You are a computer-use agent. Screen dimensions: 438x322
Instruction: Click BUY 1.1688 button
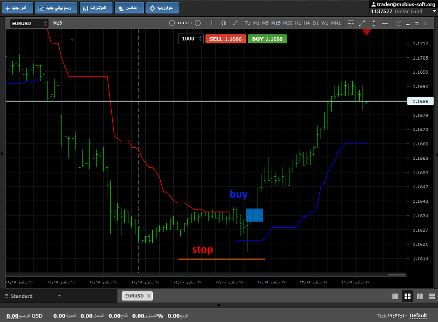pos(267,39)
